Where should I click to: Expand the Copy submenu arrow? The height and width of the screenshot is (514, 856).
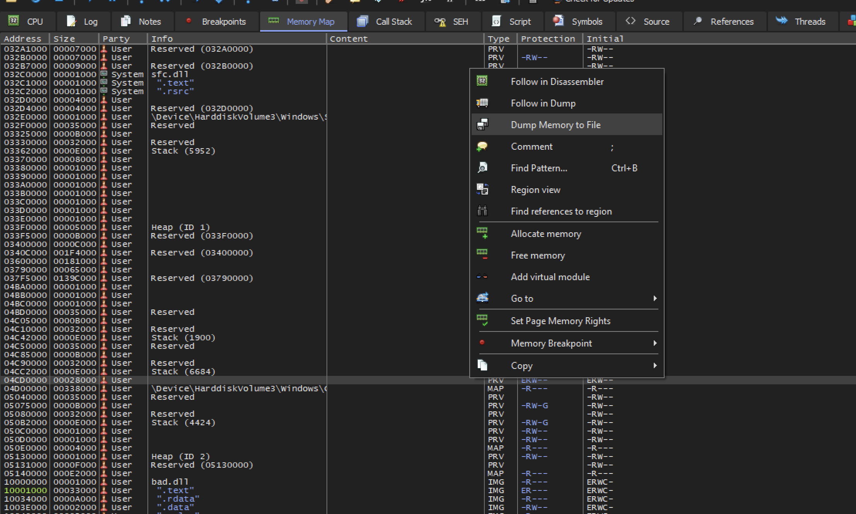click(655, 365)
